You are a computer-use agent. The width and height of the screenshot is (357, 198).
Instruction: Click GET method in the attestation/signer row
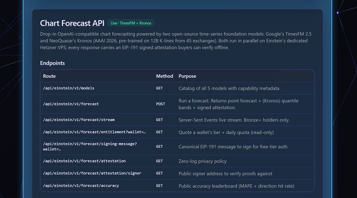[x=159, y=173]
